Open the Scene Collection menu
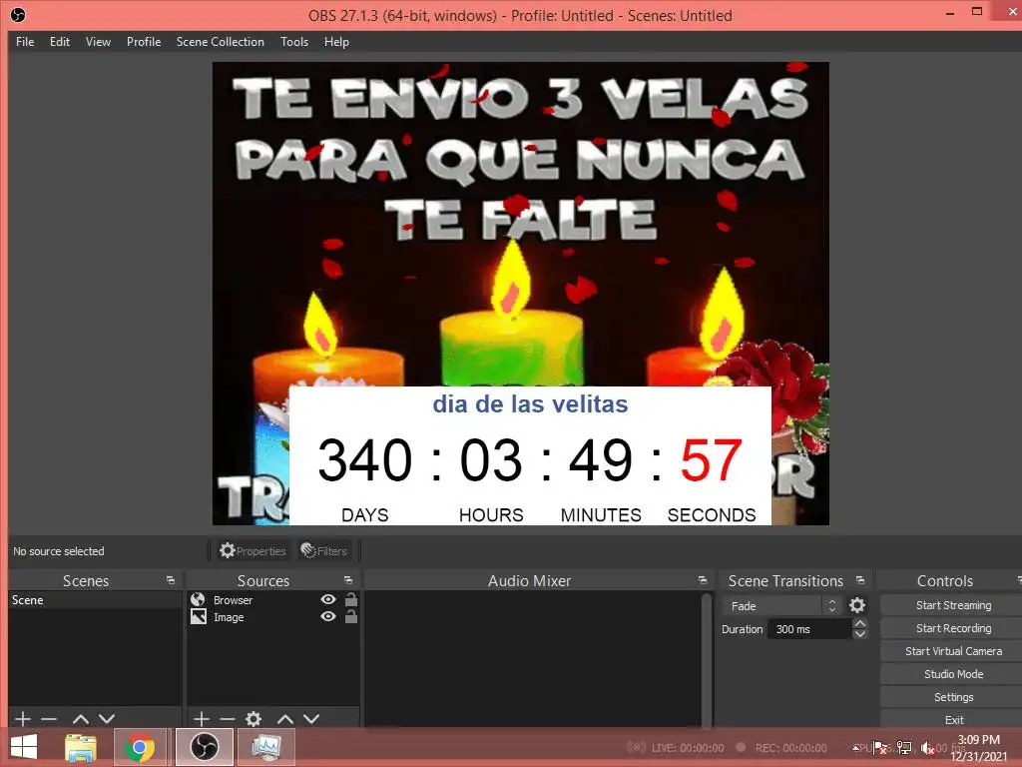Image resolution: width=1022 pixels, height=767 pixels. point(221,42)
